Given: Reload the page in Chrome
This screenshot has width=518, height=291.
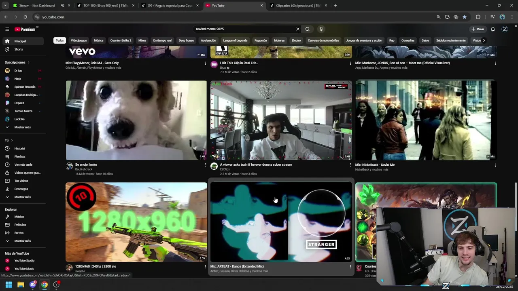Looking at the screenshot, I should click(25, 17).
